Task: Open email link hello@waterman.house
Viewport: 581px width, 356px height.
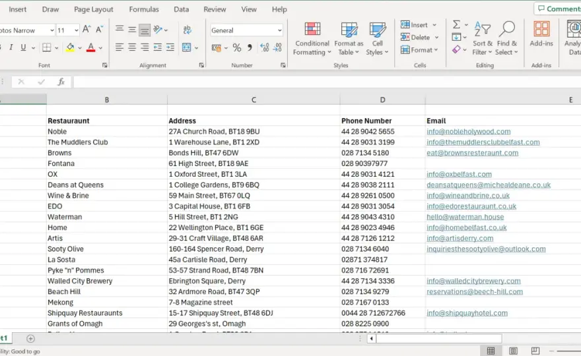Action: [x=465, y=217]
